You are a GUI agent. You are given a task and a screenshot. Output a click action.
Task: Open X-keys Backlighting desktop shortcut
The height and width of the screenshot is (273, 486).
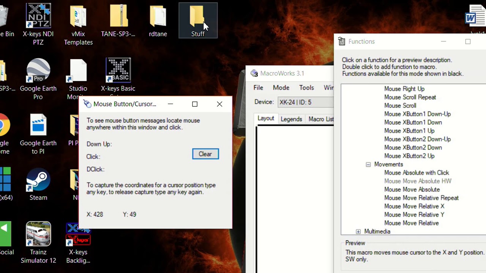tap(78, 243)
